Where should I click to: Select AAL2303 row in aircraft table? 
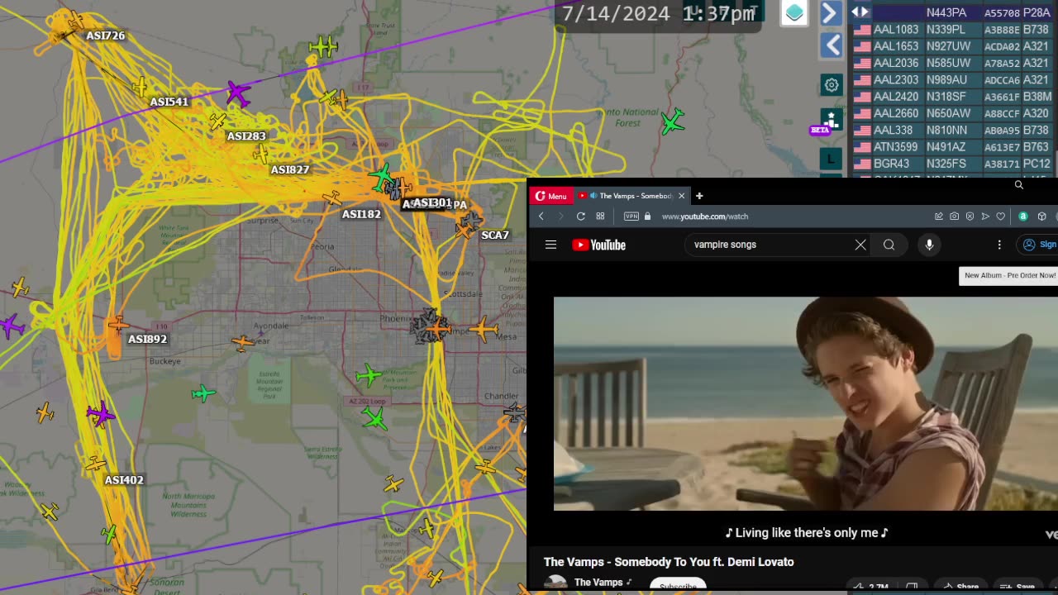[x=953, y=80]
